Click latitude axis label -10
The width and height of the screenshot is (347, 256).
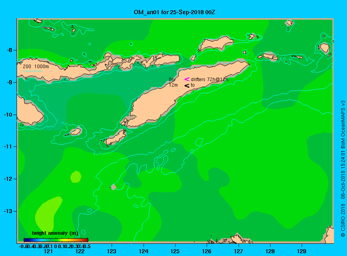[8, 115]
